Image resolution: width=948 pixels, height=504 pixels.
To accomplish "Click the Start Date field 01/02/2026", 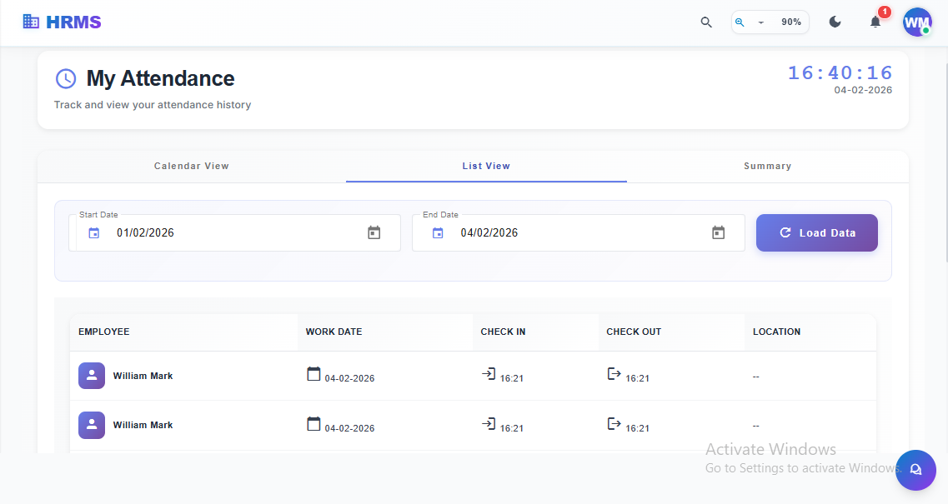I will click(x=234, y=232).
